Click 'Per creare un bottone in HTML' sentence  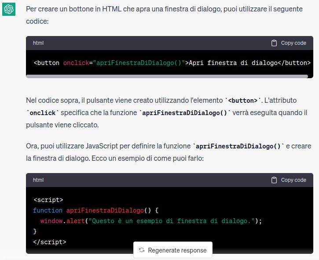point(165,15)
